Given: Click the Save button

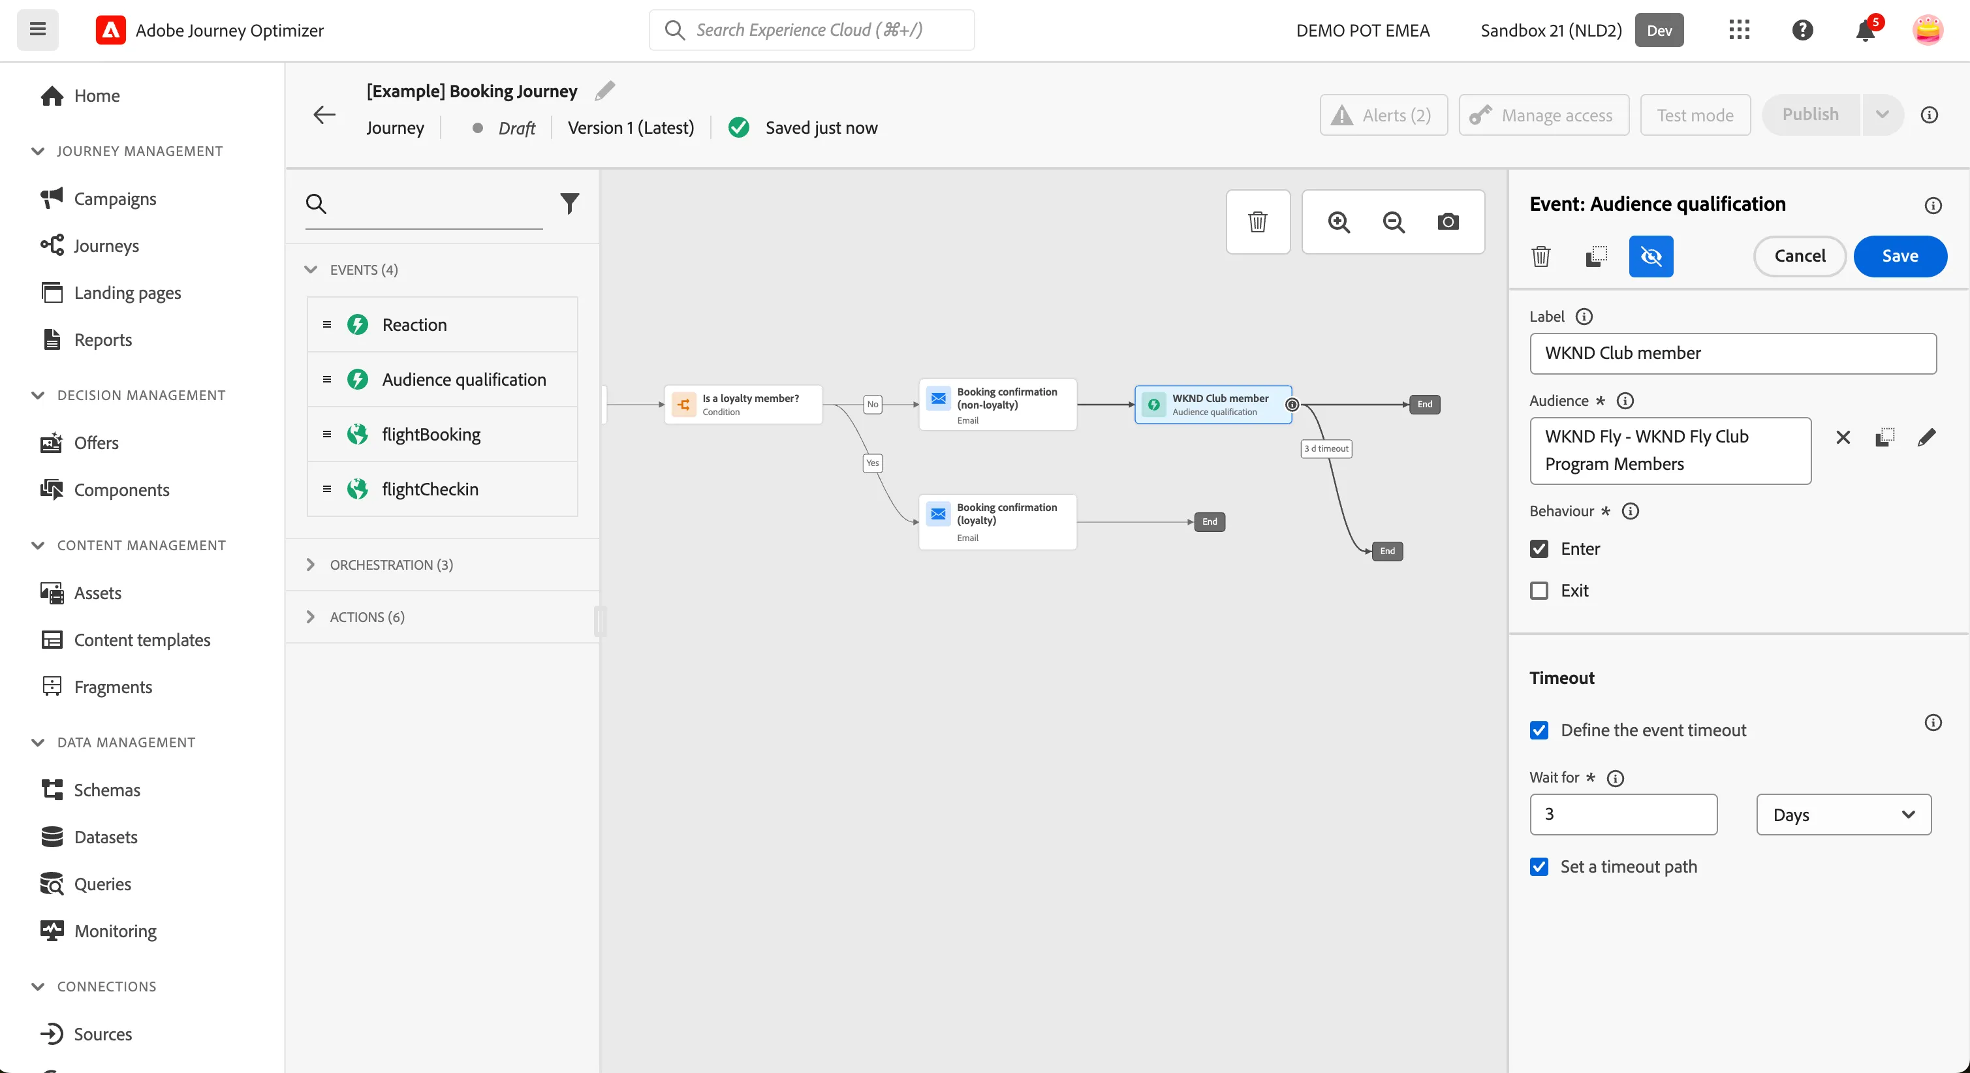Looking at the screenshot, I should point(1900,257).
